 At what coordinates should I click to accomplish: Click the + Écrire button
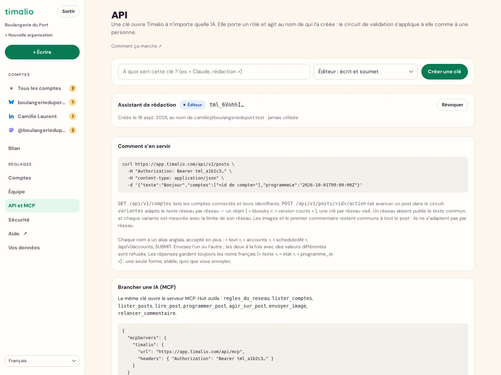(42, 52)
